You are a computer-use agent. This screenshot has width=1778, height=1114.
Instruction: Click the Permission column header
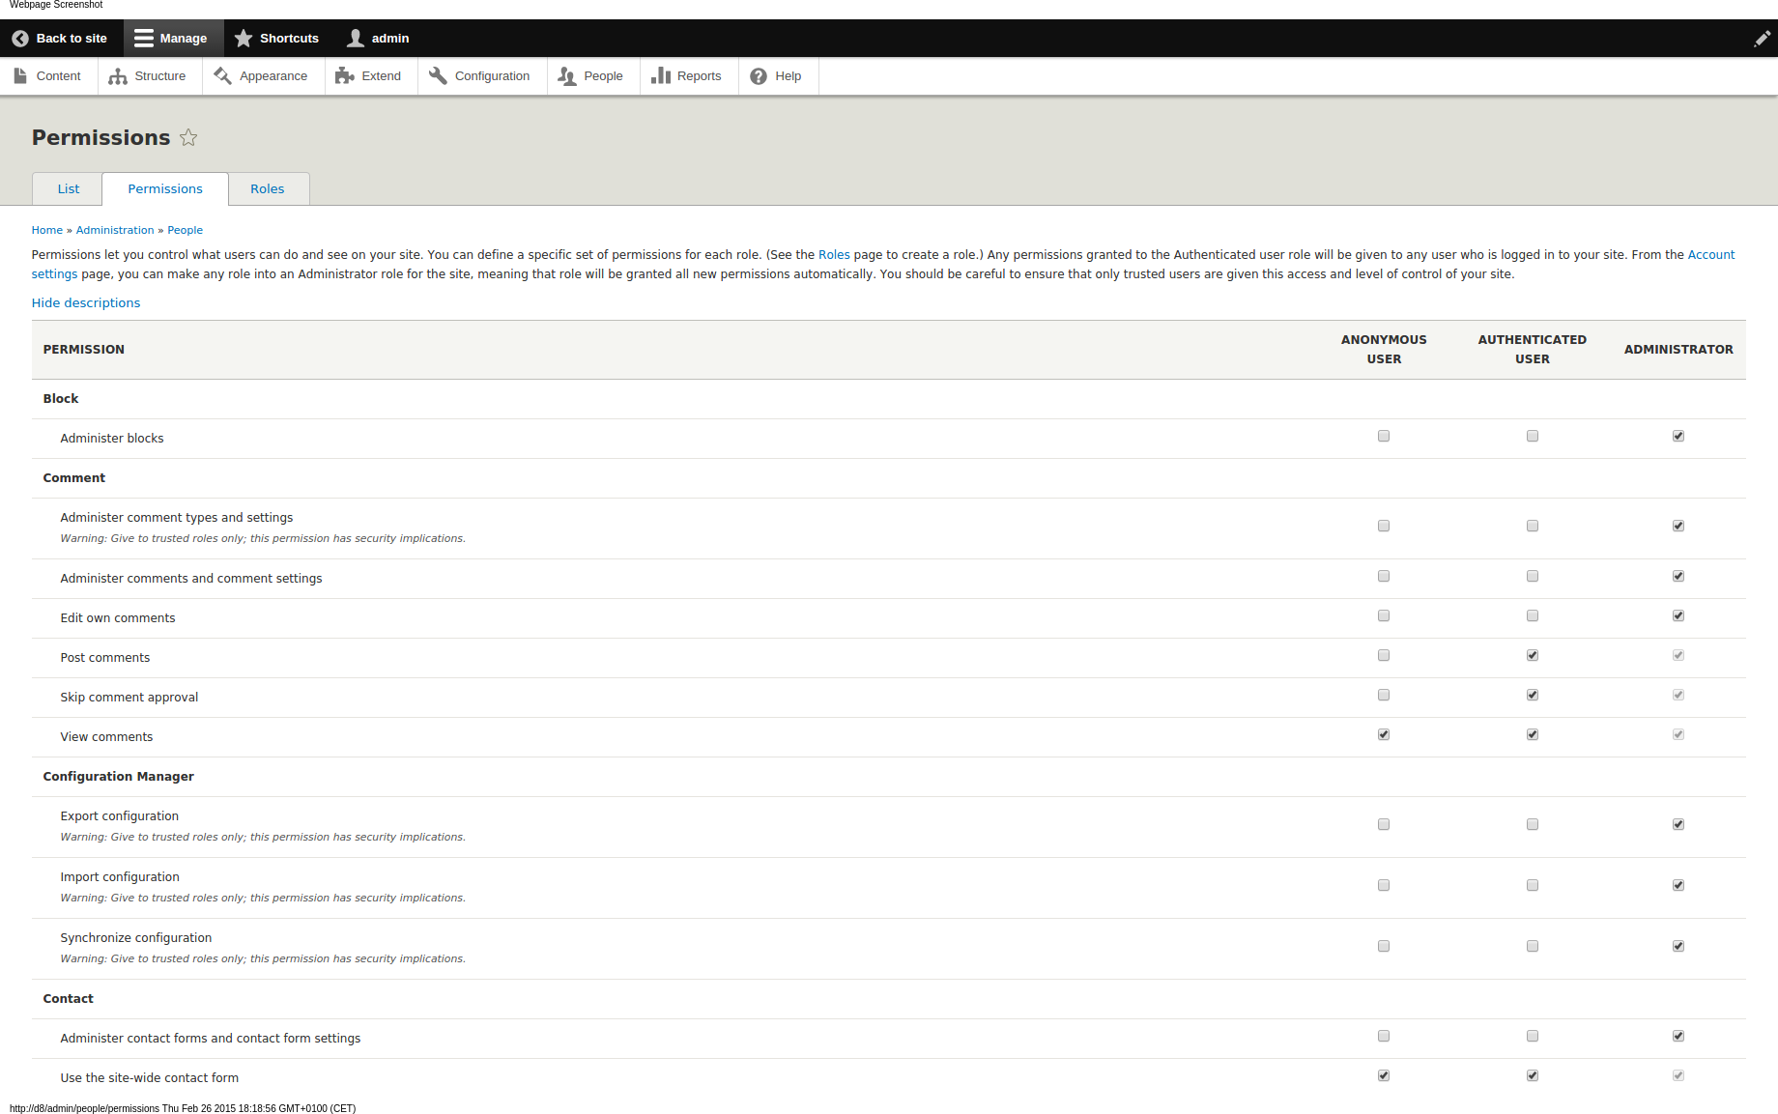pyautogui.click(x=84, y=350)
